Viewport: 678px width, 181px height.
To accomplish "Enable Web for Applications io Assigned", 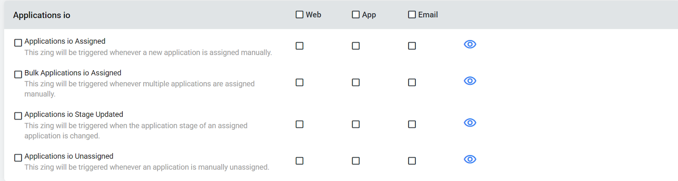I will click(300, 46).
